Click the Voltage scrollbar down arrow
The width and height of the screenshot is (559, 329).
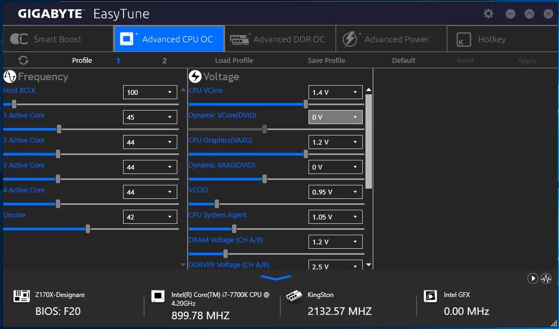coord(369,265)
